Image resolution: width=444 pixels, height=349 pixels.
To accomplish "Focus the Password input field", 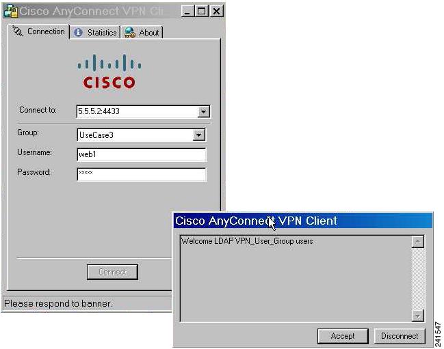I will (x=142, y=174).
